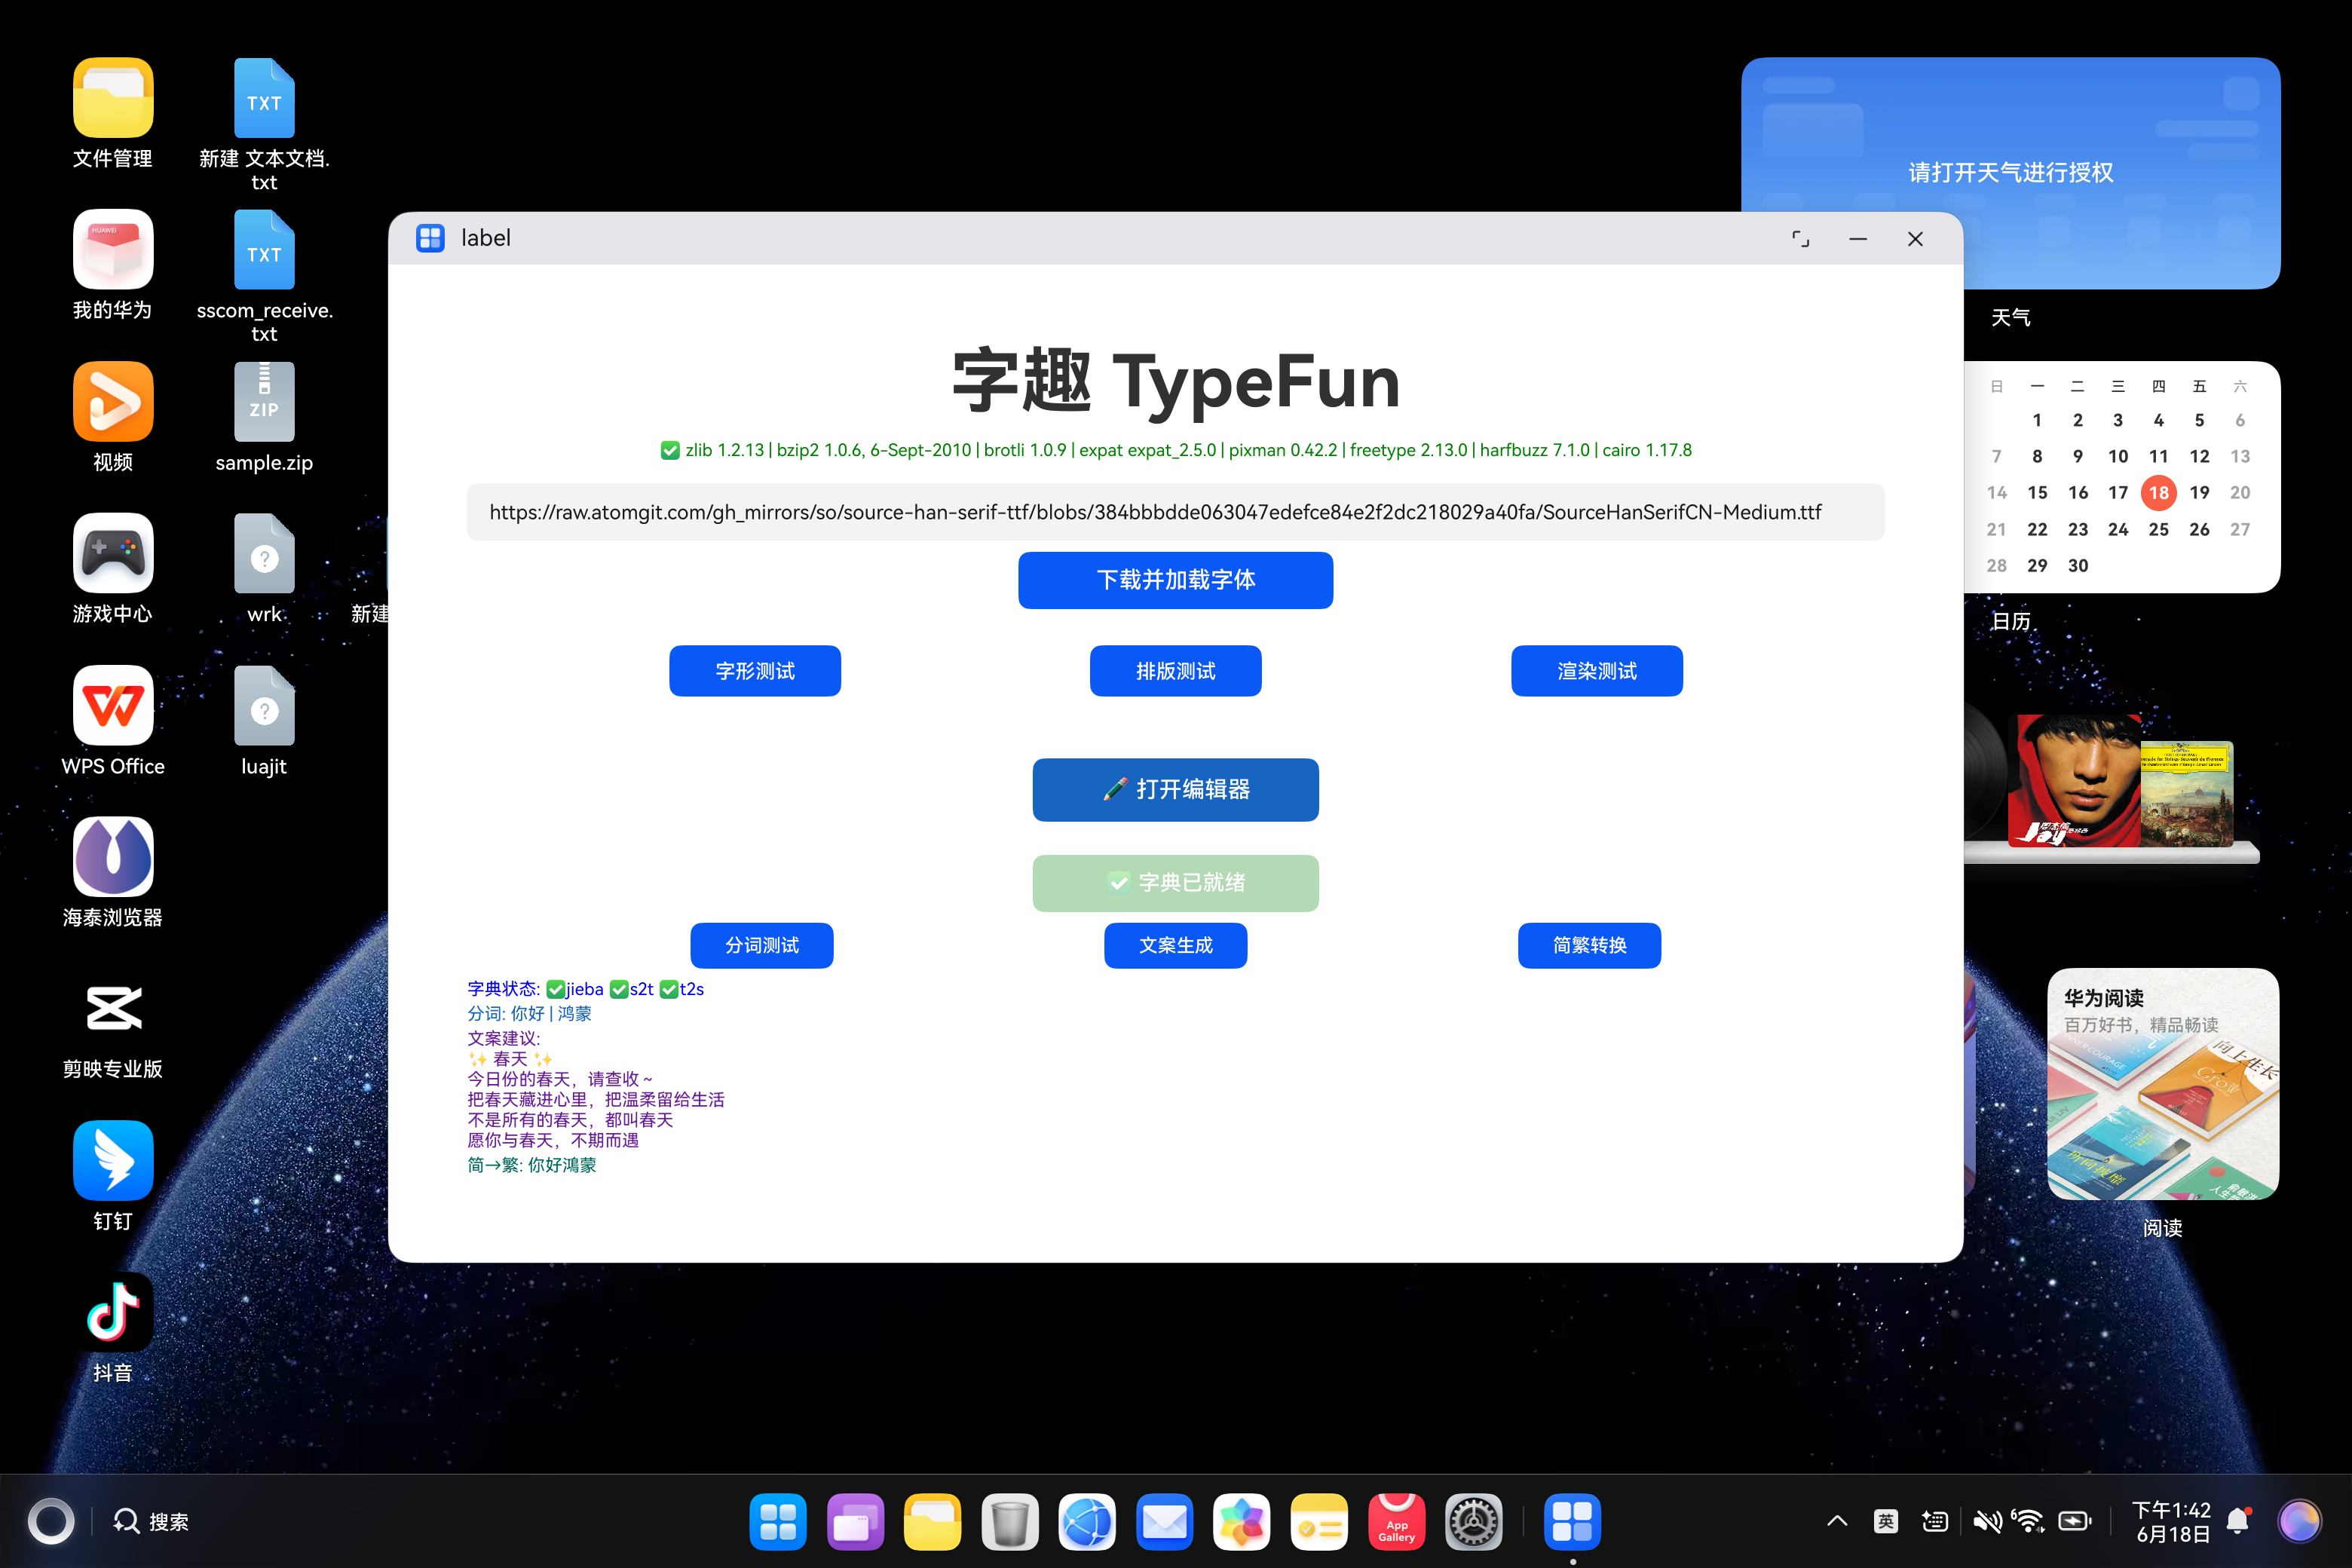Run the 排版测试 button
The height and width of the screenshot is (1568, 2352).
pos(1175,671)
